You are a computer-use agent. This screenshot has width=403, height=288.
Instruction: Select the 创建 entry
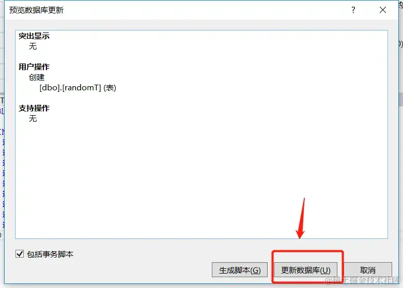37,77
